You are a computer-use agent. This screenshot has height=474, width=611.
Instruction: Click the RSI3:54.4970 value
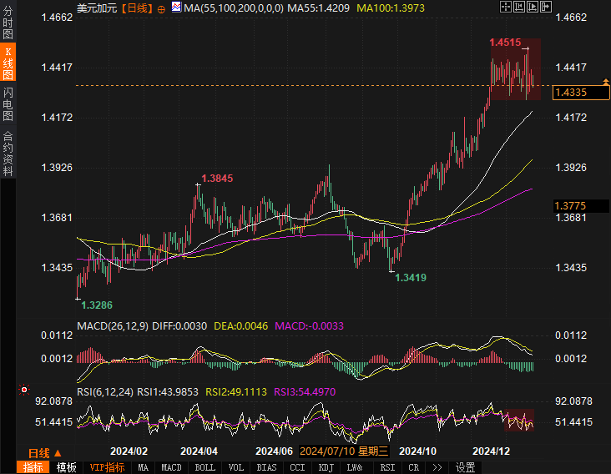305,392
